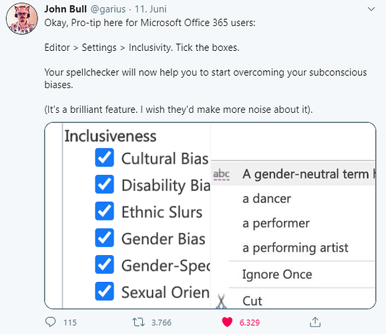Toggle the Sexual Orientation checkbox
Image resolution: width=386 pixels, height=334 pixels.
click(104, 291)
